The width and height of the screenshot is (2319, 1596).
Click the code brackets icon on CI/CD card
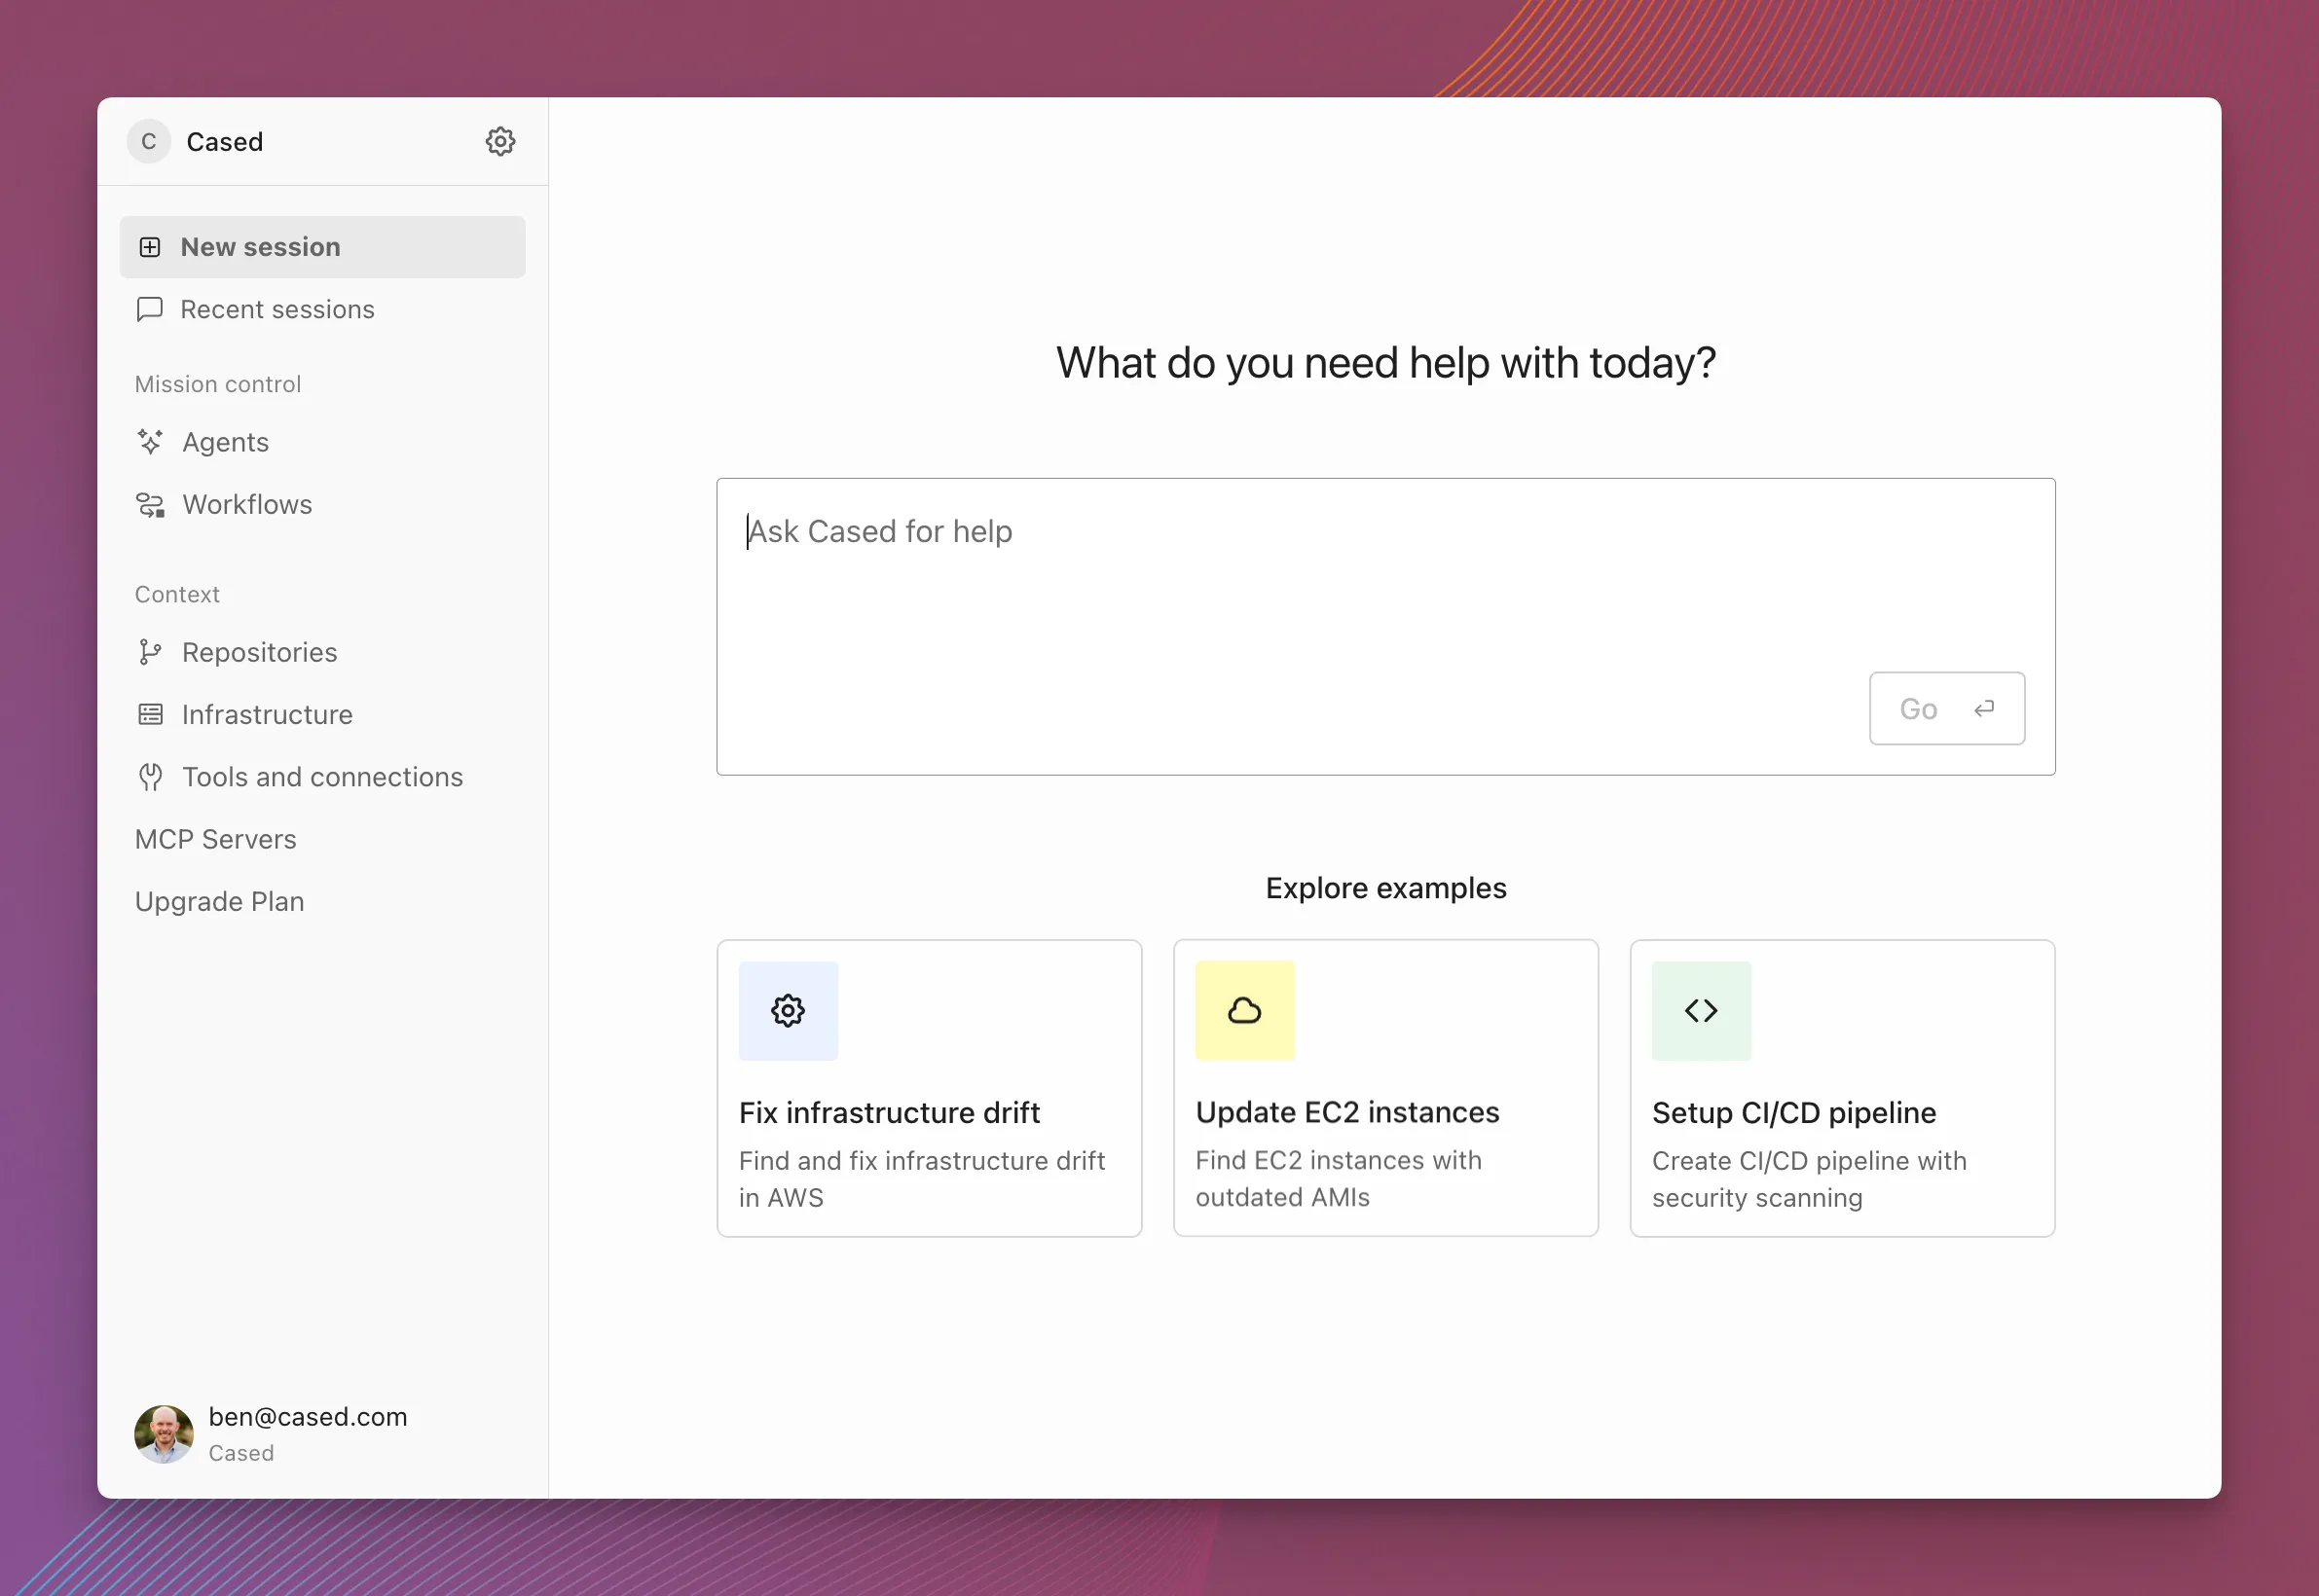tap(1701, 1011)
